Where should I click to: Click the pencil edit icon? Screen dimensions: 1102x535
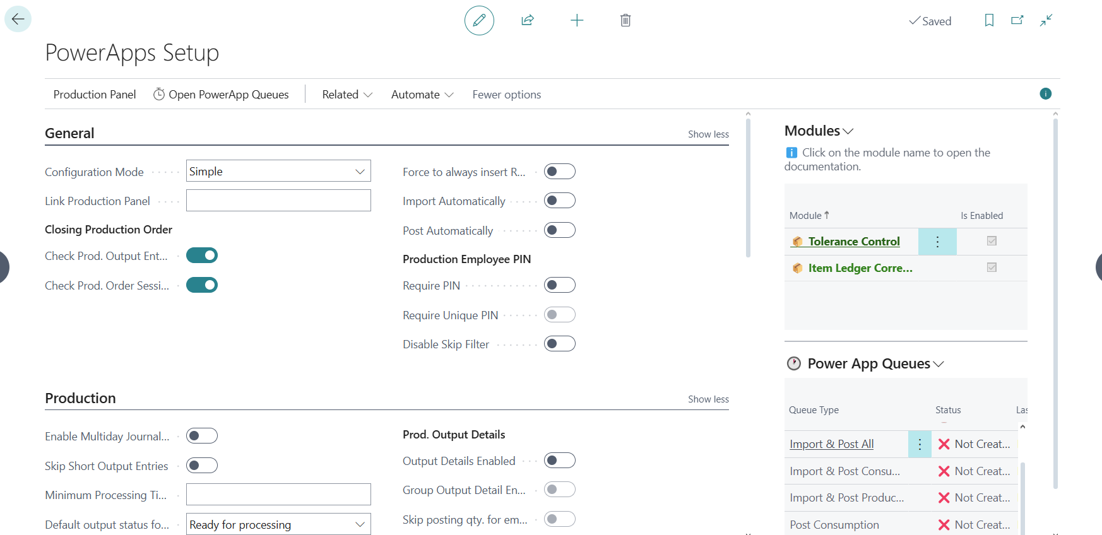click(479, 20)
